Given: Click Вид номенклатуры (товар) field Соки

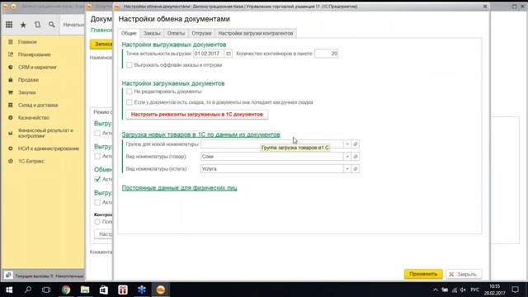Looking at the screenshot, I should pos(271,157).
